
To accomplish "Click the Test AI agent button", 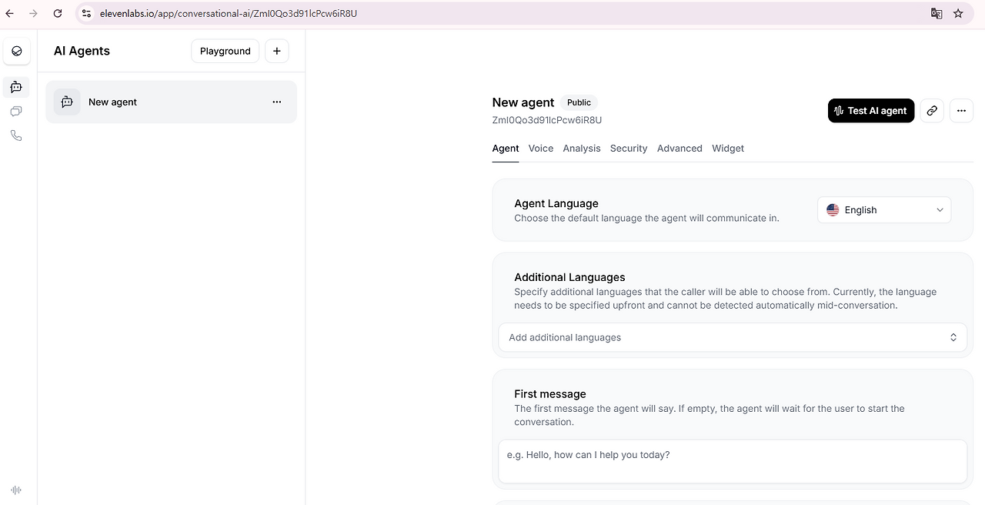I will (871, 111).
